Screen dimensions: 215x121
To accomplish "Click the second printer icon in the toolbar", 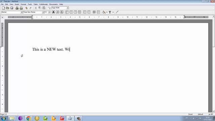I will (x=21, y=8).
